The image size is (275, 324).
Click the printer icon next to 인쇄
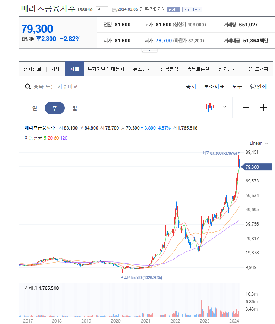[253, 86]
